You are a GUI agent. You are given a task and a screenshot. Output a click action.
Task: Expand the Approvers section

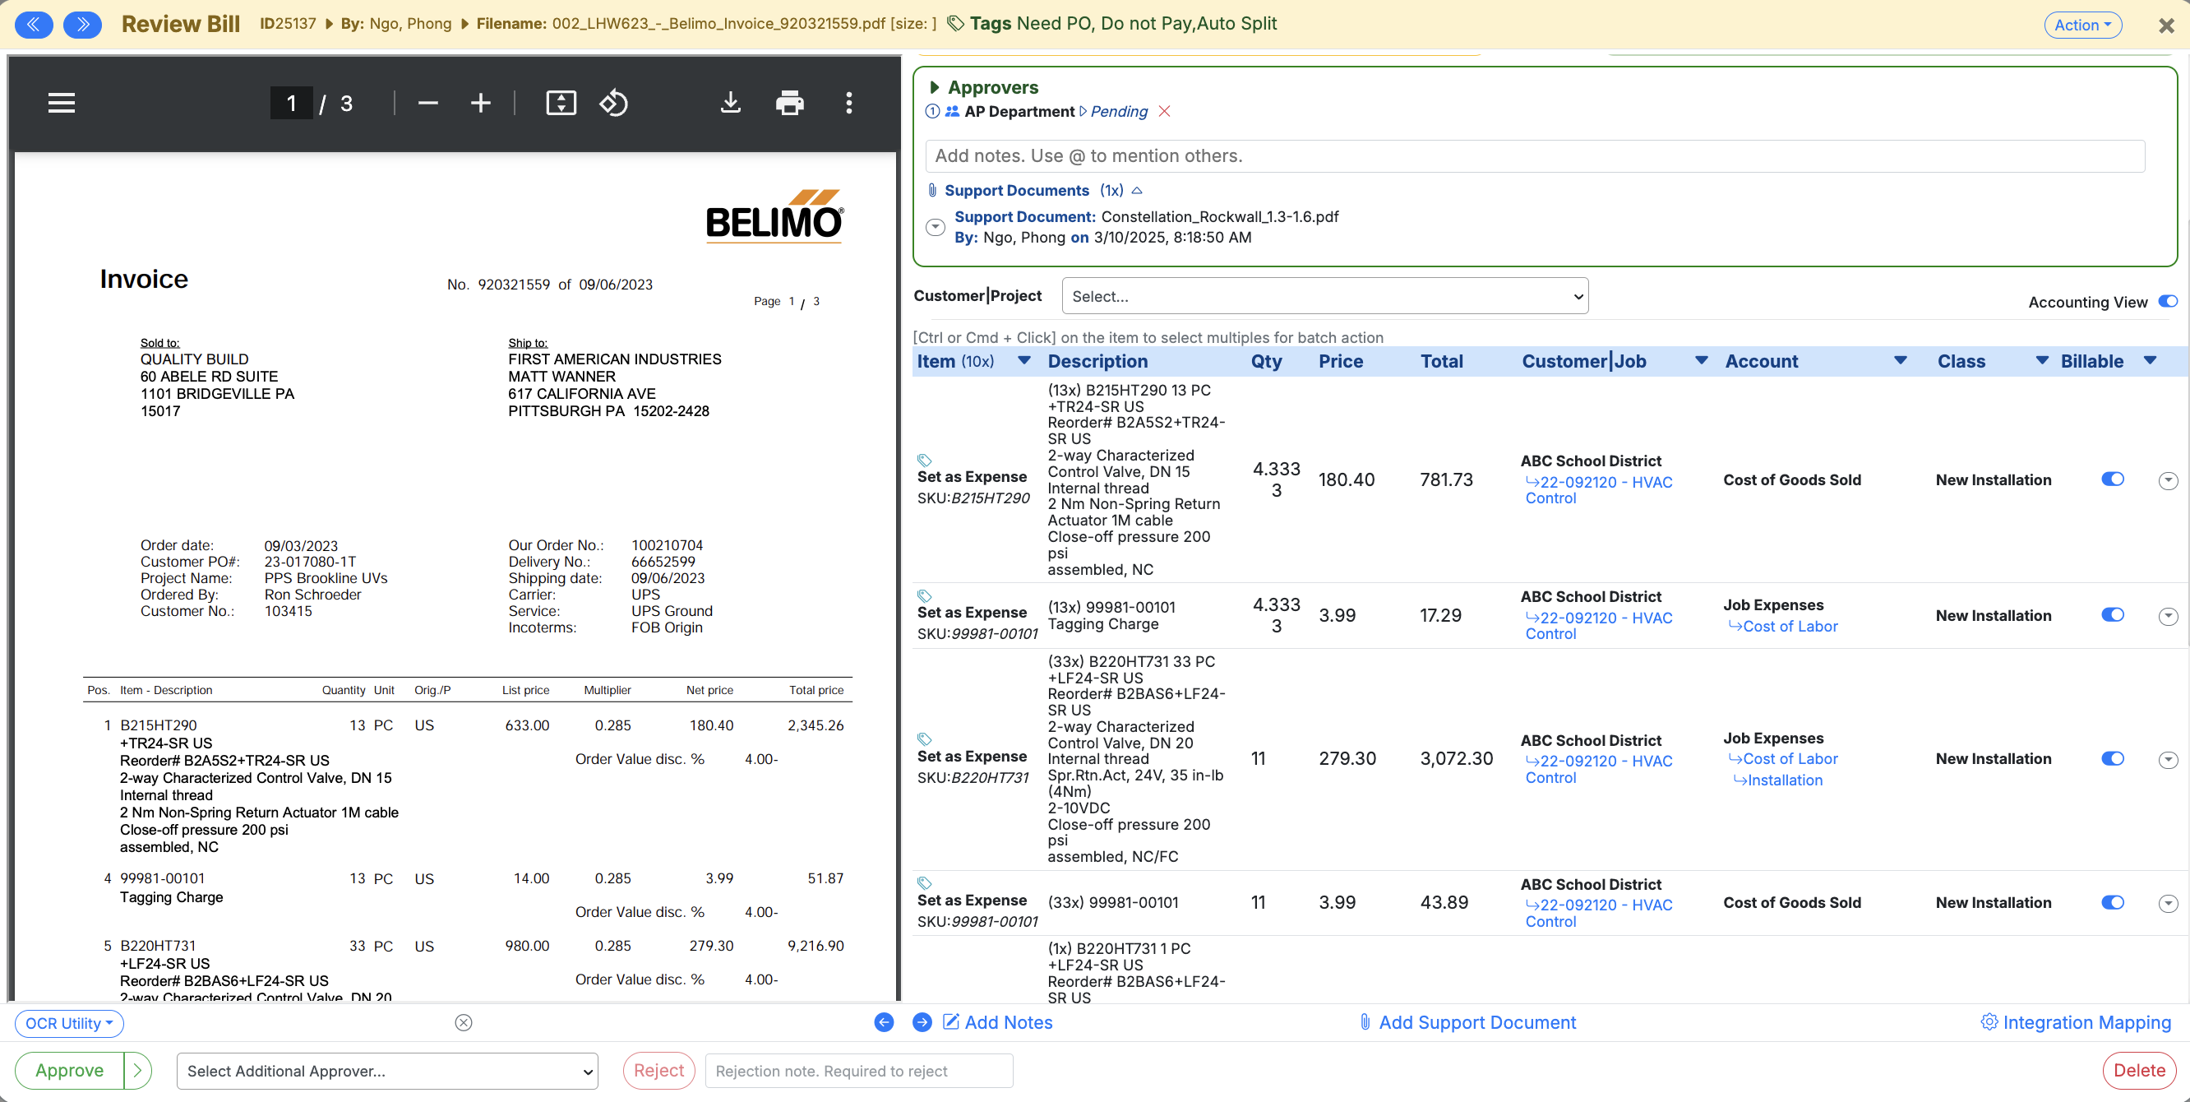[x=936, y=87]
